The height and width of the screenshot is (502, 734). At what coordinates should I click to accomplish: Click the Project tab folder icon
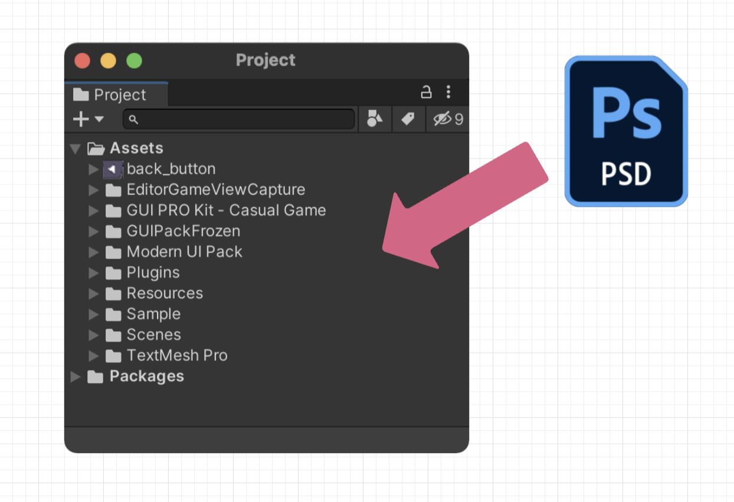[x=81, y=94]
